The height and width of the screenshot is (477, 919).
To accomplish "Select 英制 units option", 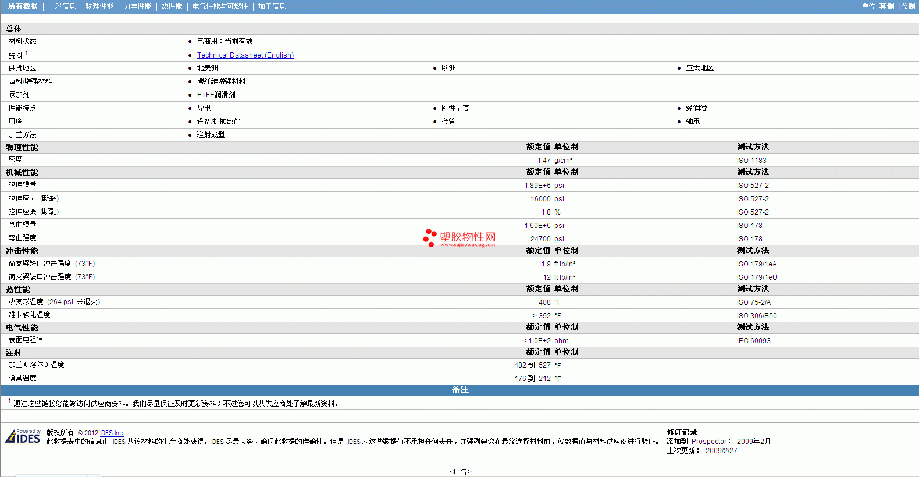I will point(886,6).
